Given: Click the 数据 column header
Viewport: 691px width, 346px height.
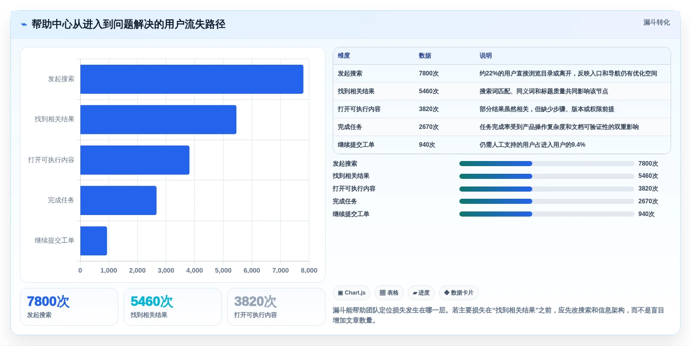Looking at the screenshot, I should click(425, 56).
